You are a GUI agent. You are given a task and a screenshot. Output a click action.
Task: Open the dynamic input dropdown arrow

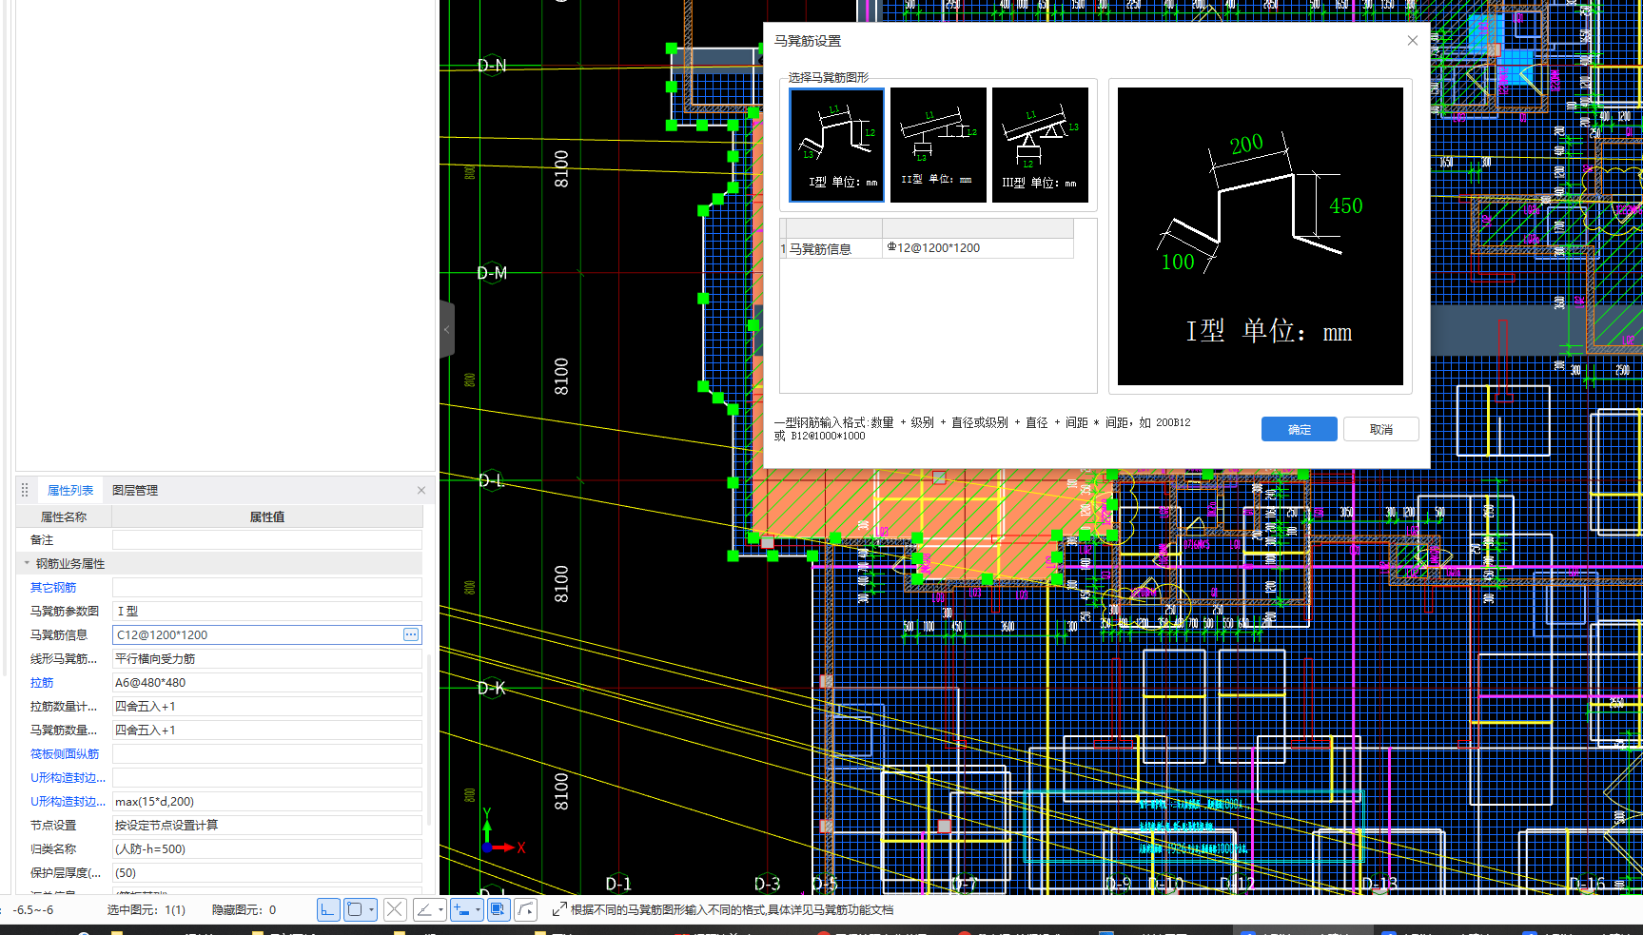pyautogui.click(x=478, y=910)
